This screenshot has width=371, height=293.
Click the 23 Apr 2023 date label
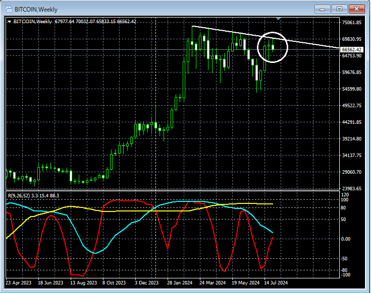19,282
